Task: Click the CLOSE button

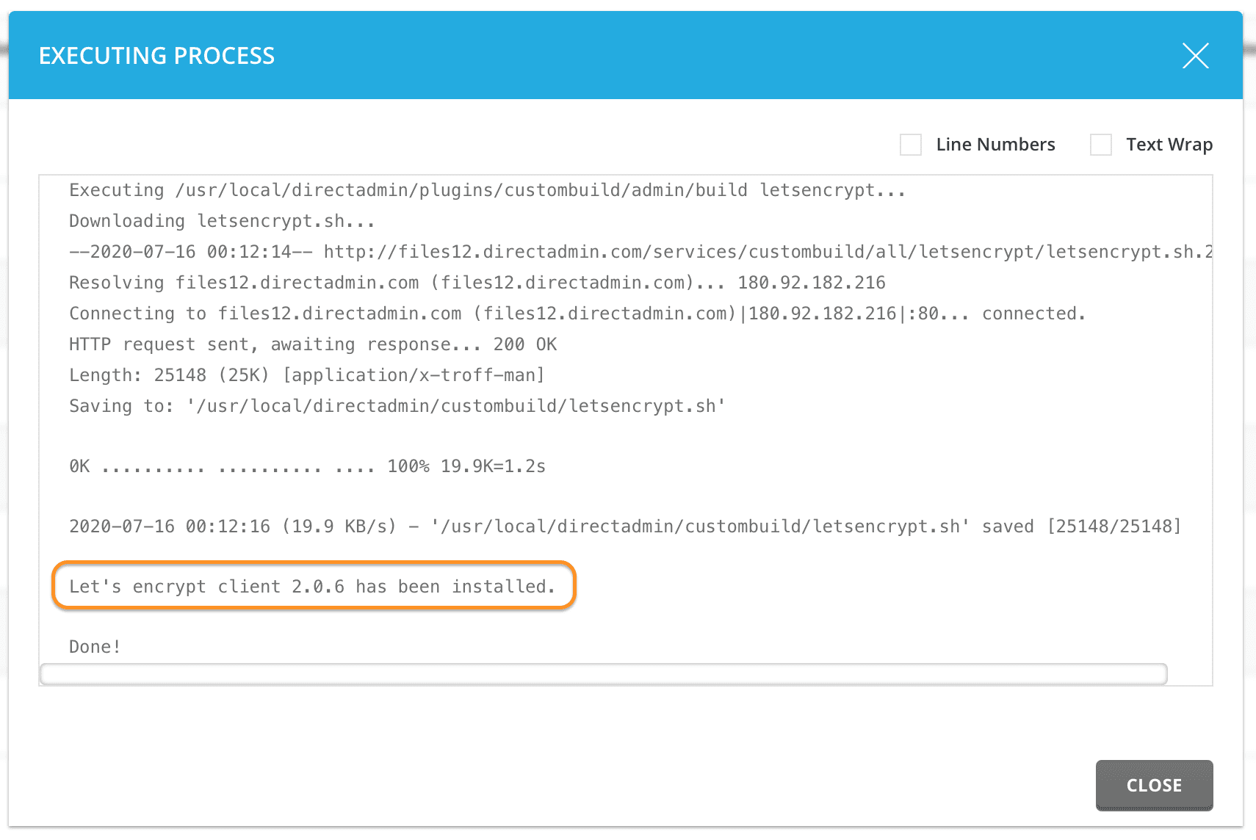Action: click(1153, 785)
